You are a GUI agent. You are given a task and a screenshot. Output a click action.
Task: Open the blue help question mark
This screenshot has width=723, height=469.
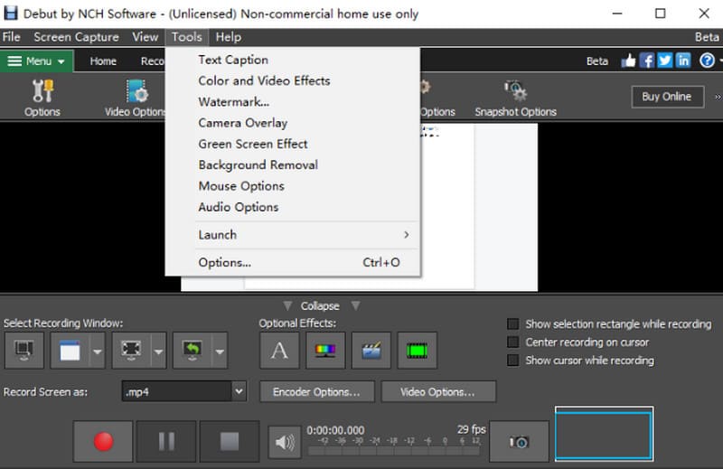pyautogui.click(x=707, y=61)
